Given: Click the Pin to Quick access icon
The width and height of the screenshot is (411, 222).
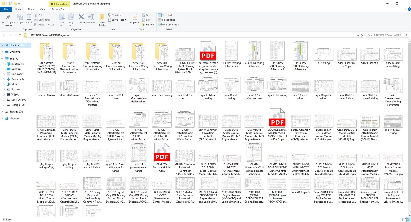Looking at the screenshot, I should [x=8, y=17].
